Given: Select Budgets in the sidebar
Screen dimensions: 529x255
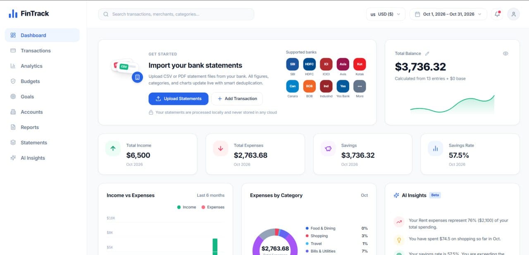Looking at the screenshot, I should (x=42, y=81).
